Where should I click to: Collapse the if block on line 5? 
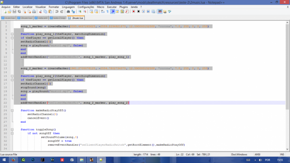point(12,38)
